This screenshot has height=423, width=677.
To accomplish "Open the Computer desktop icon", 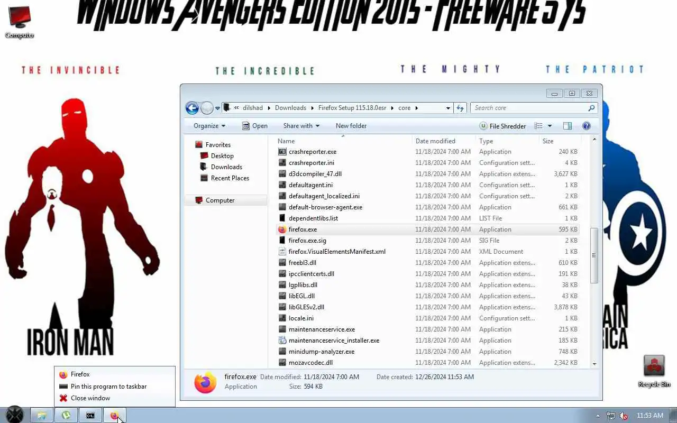I will point(20,22).
